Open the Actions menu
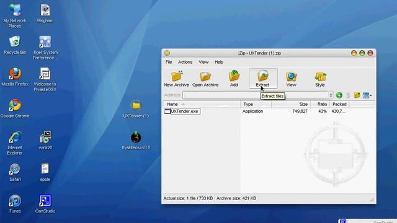The width and height of the screenshot is (397, 223). click(x=185, y=62)
